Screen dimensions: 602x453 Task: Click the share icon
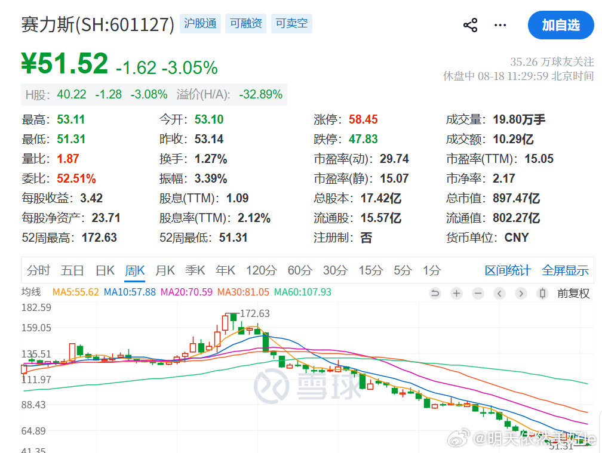[471, 25]
